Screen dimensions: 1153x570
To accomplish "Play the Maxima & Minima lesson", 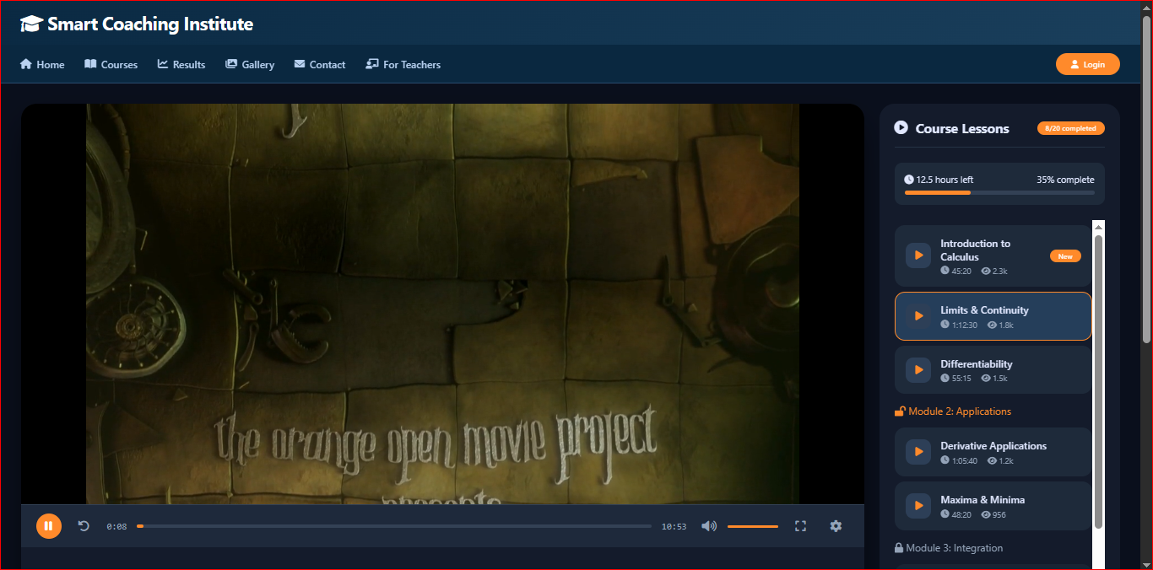I will coord(918,506).
